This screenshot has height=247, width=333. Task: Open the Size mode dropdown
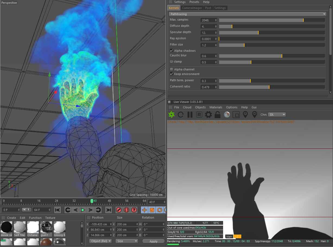127,241
